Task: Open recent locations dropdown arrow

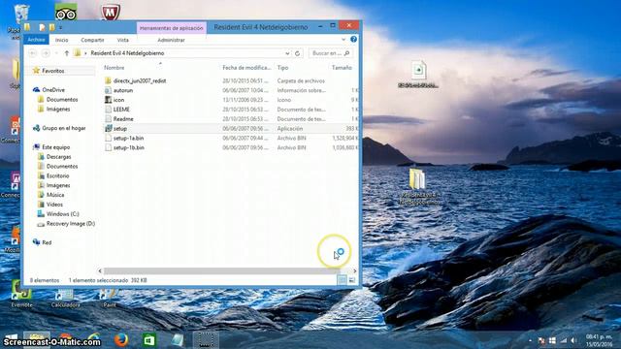Action: click(x=56, y=53)
